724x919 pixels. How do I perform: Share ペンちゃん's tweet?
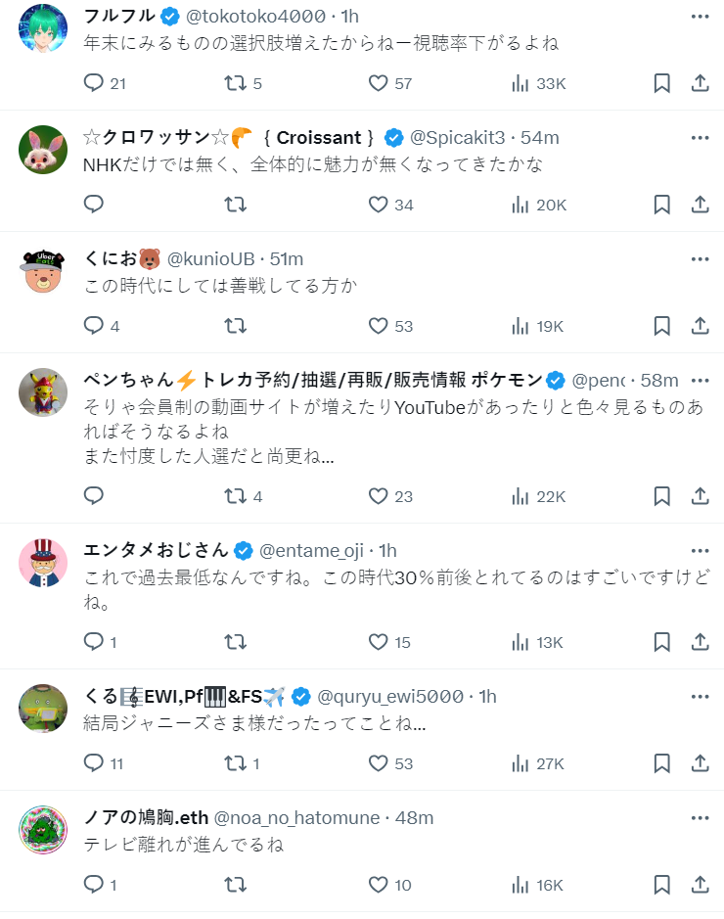coord(700,496)
